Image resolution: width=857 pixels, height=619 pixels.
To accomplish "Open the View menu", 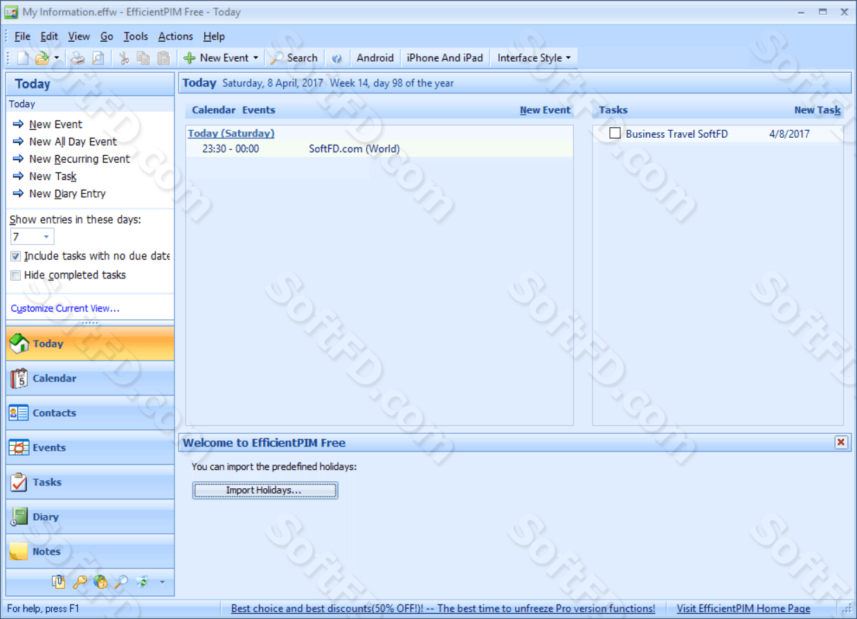I will click(79, 37).
